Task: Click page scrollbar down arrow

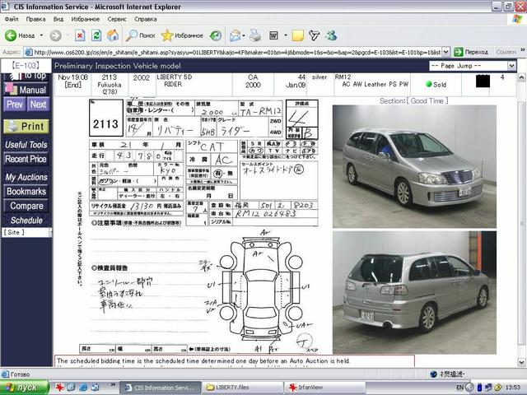Action: pyautogui.click(x=521, y=362)
